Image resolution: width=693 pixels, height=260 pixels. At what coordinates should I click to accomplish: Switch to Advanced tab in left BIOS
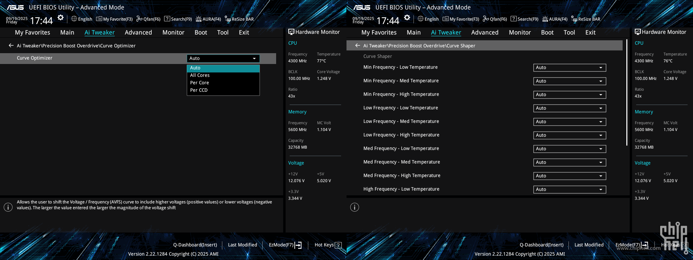pos(138,32)
